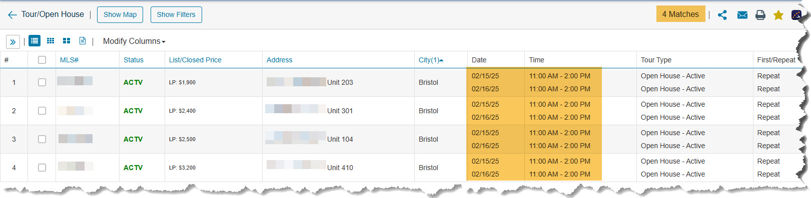Open the MLS number link in row 4

75,166
